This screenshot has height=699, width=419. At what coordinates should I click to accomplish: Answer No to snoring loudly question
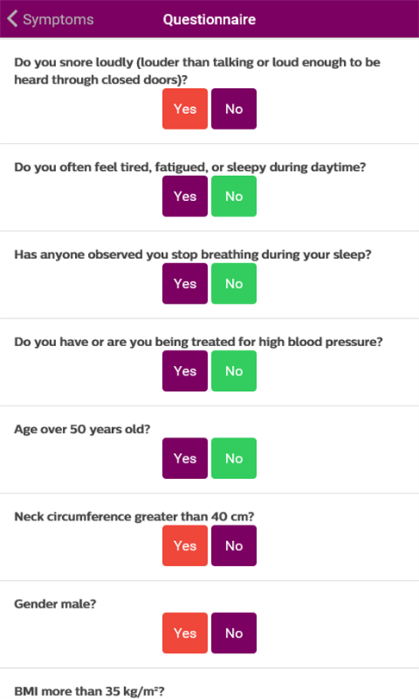(x=234, y=109)
